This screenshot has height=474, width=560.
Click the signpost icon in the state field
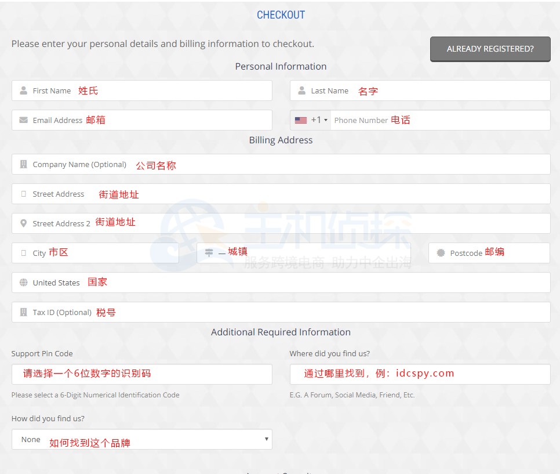tap(209, 253)
